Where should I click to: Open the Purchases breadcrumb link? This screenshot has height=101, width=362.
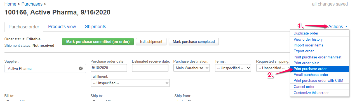tap(32, 4)
